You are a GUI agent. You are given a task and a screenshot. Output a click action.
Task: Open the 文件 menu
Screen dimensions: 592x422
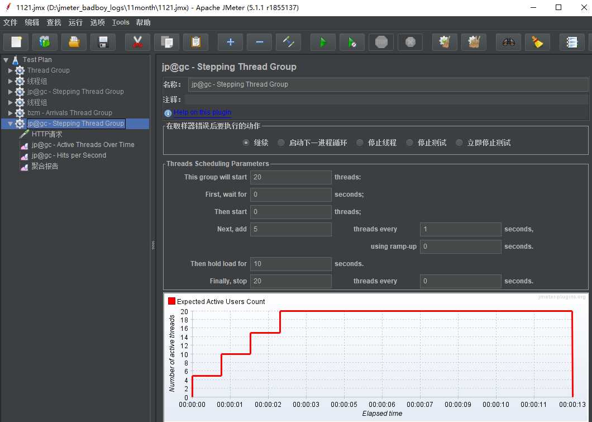[10, 23]
